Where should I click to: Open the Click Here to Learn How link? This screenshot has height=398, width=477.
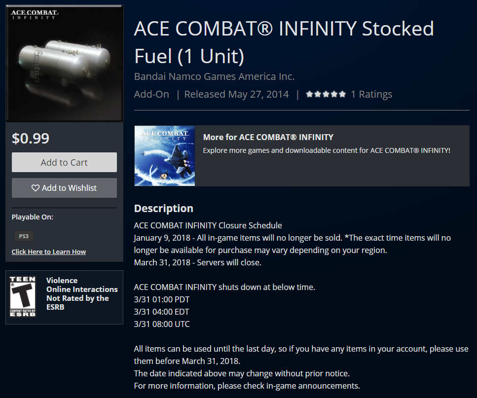point(49,252)
